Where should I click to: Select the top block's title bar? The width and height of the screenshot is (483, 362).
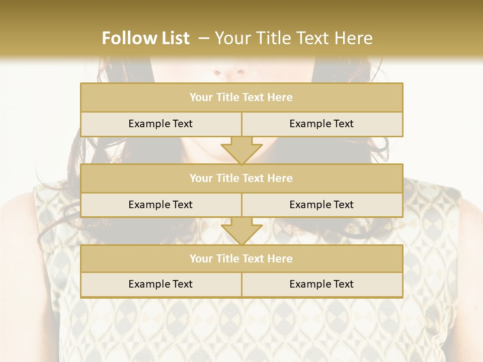tap(242, 97)
